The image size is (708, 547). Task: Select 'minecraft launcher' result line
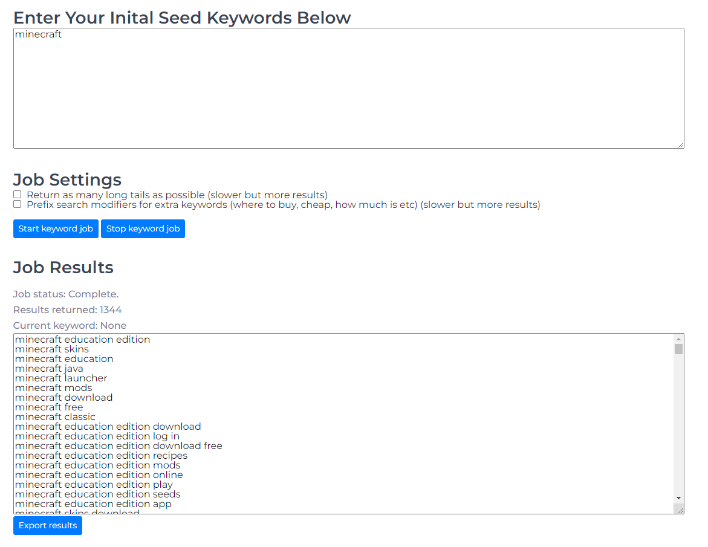click(61, 378)
